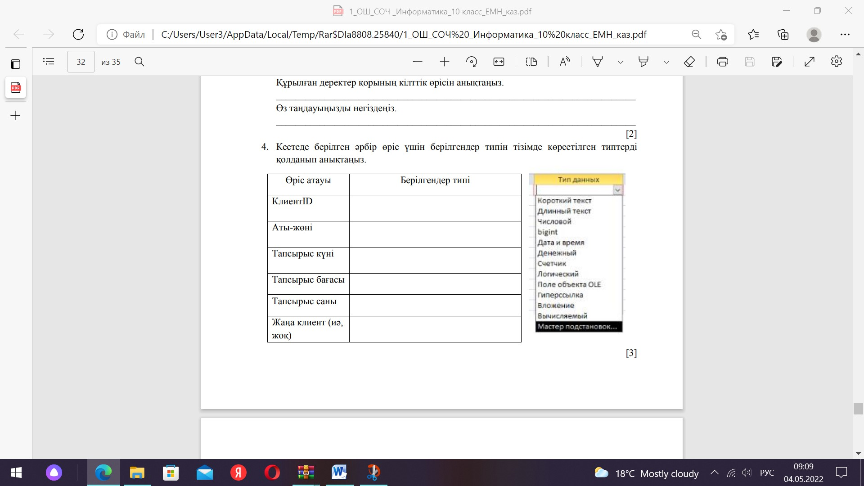
Task: Enter full screen with the expand arrow icon
Action: click(809, 62)
